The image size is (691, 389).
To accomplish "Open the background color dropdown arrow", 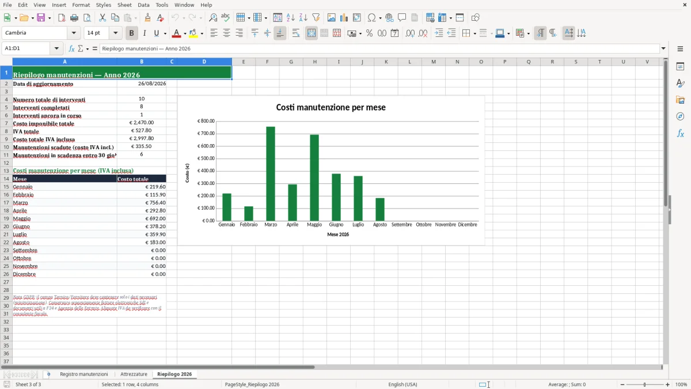I will [202, 33].
